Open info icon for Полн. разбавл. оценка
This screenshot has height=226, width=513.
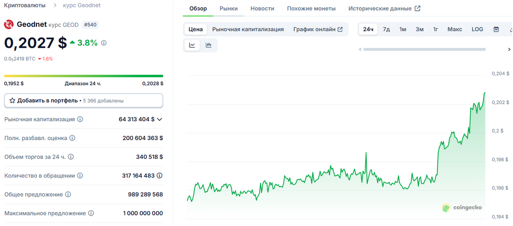(72, 138)
